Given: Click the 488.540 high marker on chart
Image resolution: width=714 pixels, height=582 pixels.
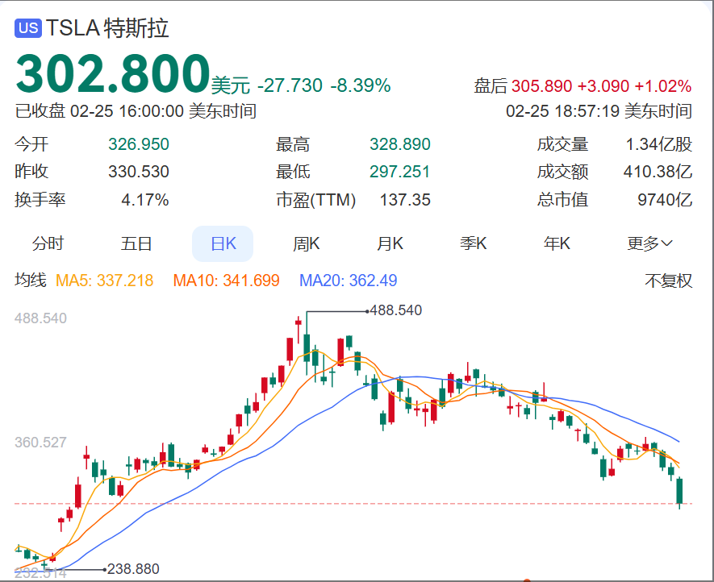Looking at the screenshot, I should pyautogui.click(x=395, y=310).
